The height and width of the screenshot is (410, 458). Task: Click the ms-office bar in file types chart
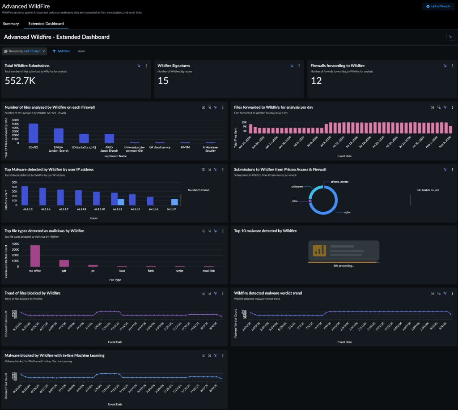(35, 256)
